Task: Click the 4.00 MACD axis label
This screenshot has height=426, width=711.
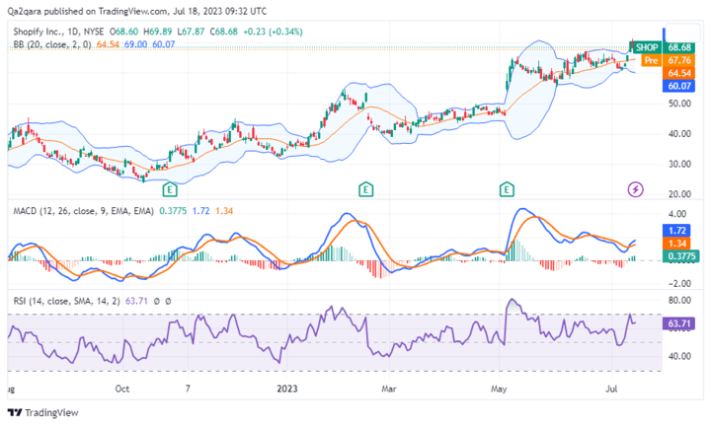Action: (677, 214)
